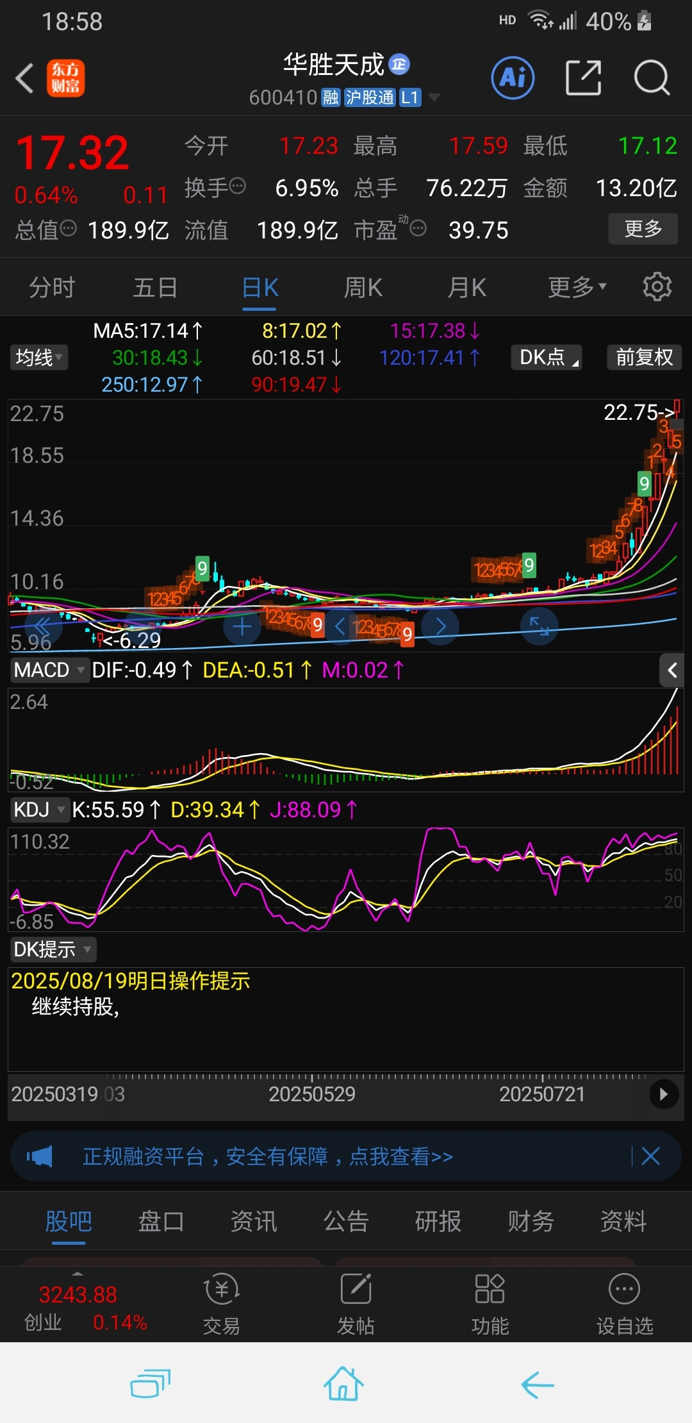Viewport: 692px width, 1423px height.
Task: Open the 研报 tab
Action: click(x=438, y=1221)
